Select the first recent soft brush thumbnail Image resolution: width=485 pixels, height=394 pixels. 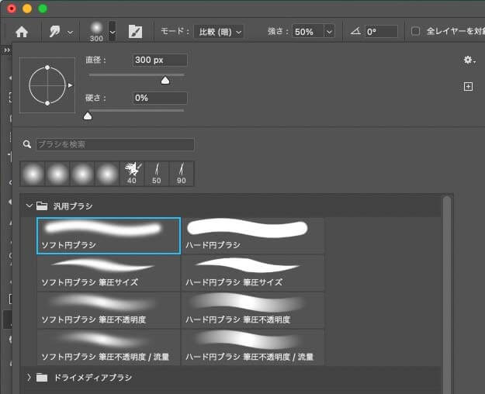33,174
